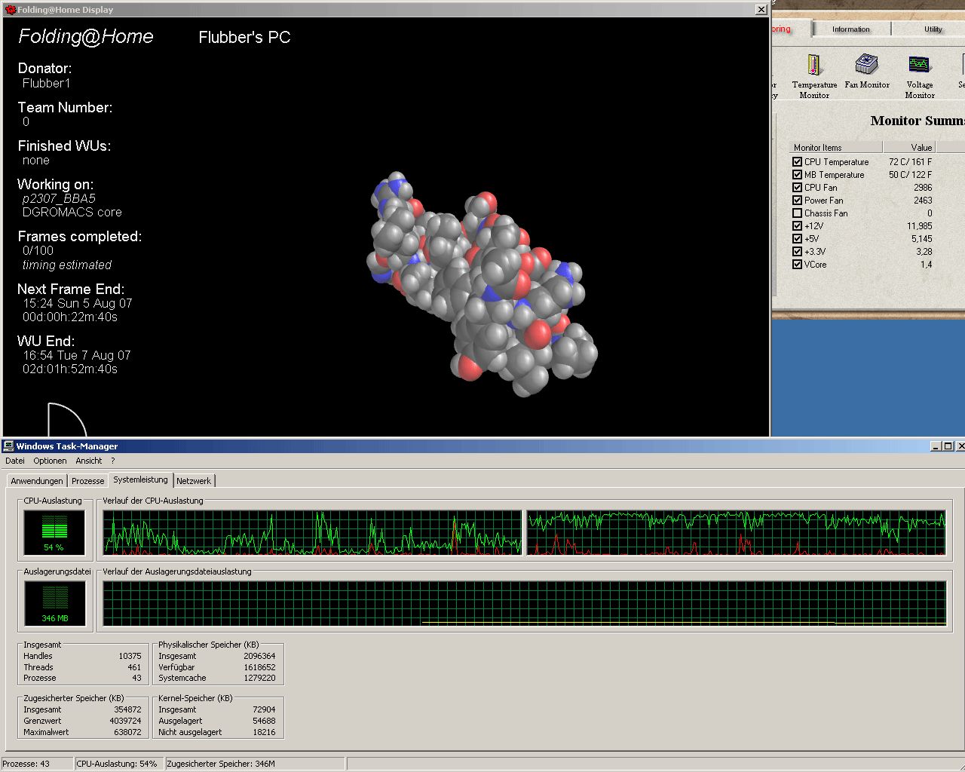Screen dimensions: 965x772
Task: Click the CPU-Auslastung usage gauge
Action: [x=54, y=532]
